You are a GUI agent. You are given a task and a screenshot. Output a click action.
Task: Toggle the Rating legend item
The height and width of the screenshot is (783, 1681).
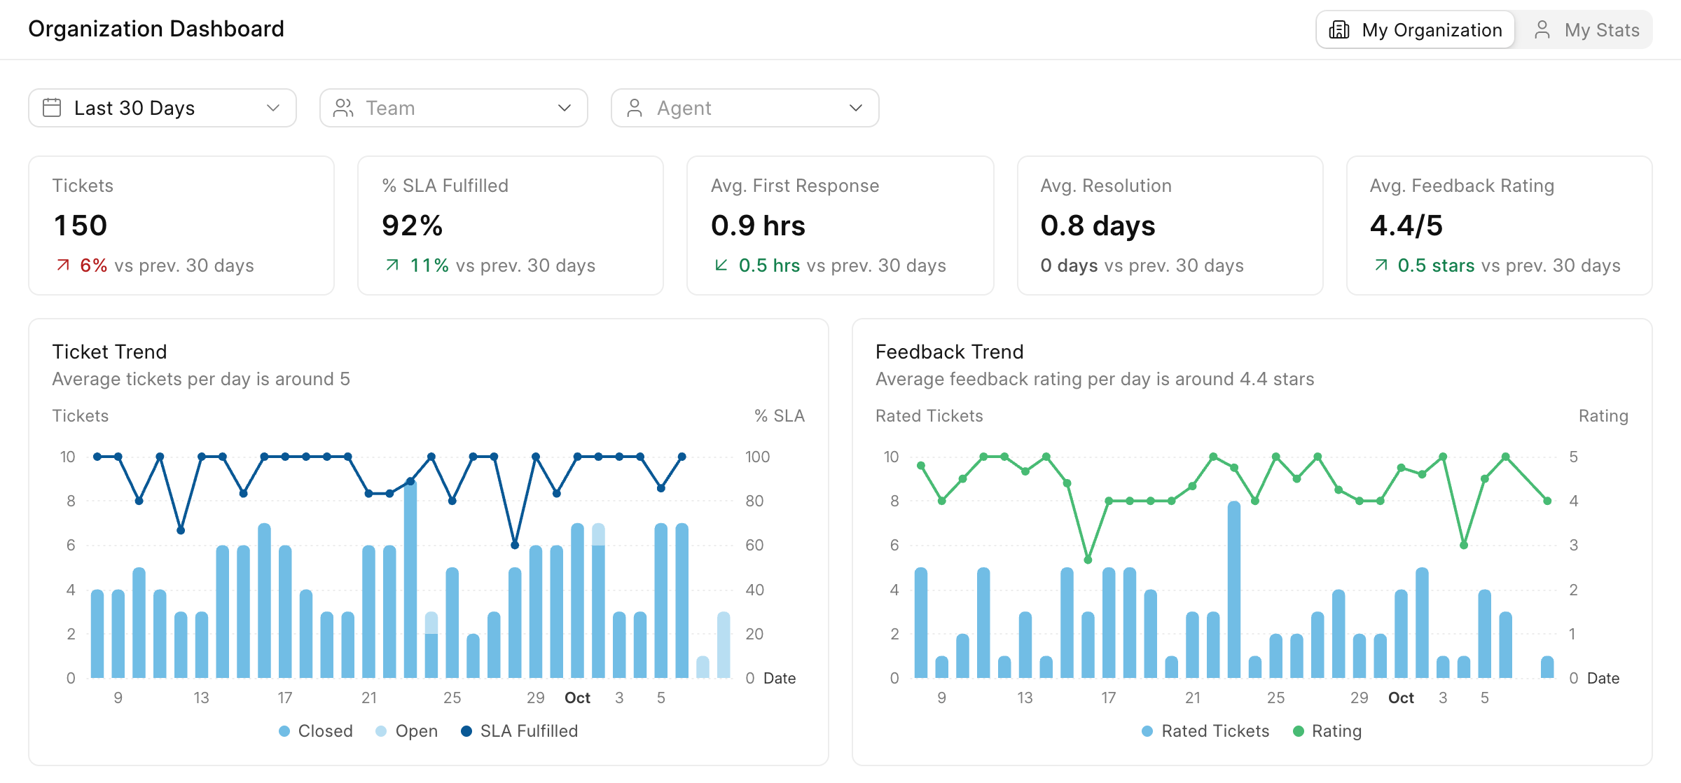click(x=1327, y=731)
